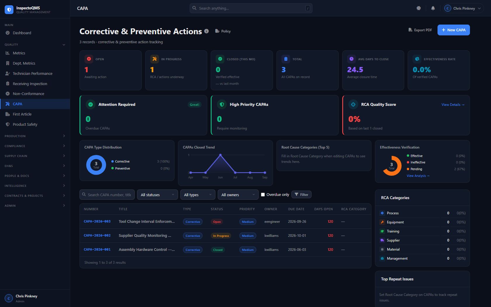Open Non-Conformance in sidebar
This screenshot has width=491, height=307.
[35, 94]
